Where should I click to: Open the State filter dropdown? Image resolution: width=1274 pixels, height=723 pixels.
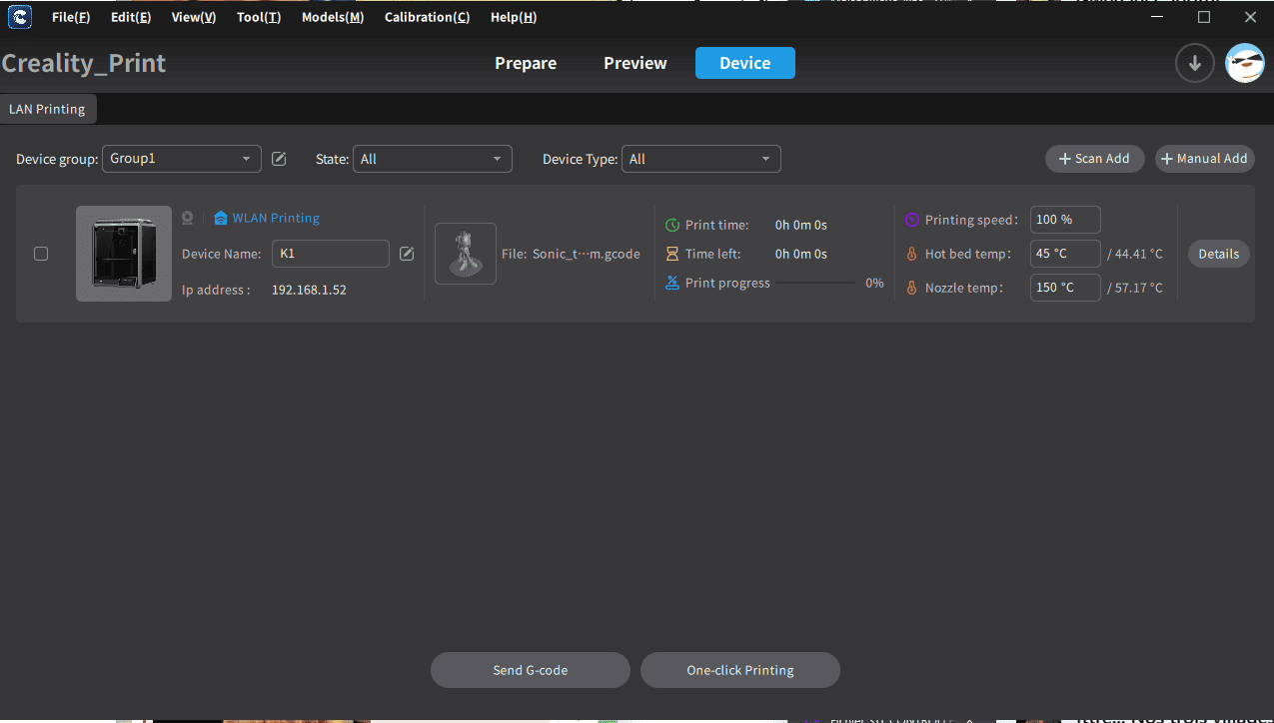(x=432, y=159)
